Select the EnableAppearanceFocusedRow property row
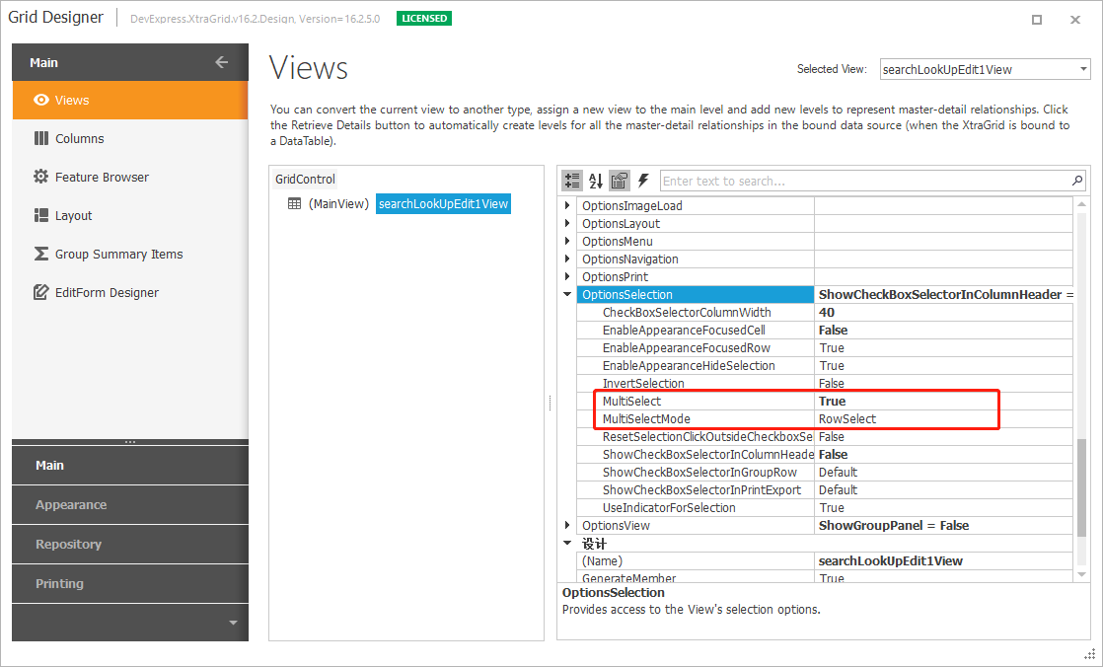The image size is (1103, 667). 825,347
